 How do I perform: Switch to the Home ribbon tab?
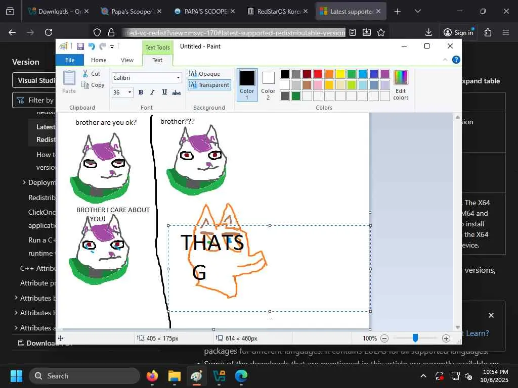point(99,60)
